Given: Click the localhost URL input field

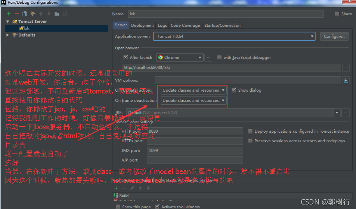Looking at the screenshot, I should pos(231,67).
